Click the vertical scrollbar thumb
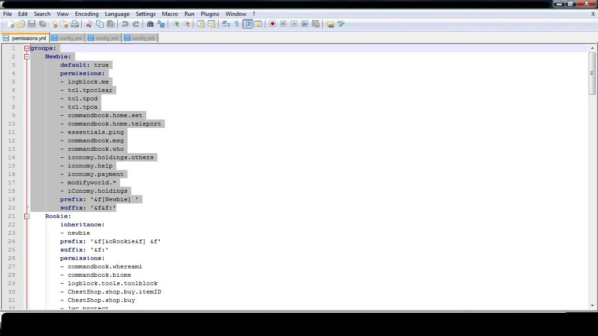598x336 pixels. tap(592, 74)
